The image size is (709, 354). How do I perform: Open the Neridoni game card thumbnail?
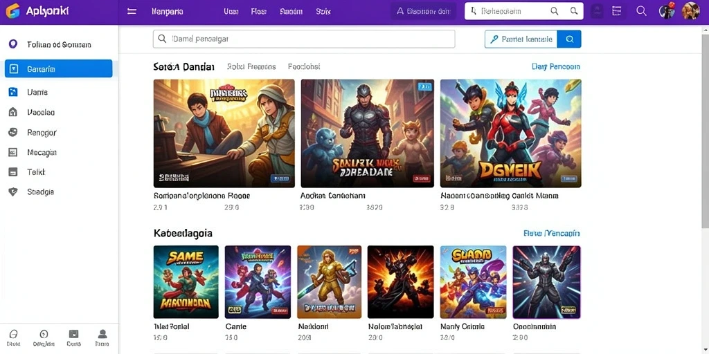coord(329,282)
